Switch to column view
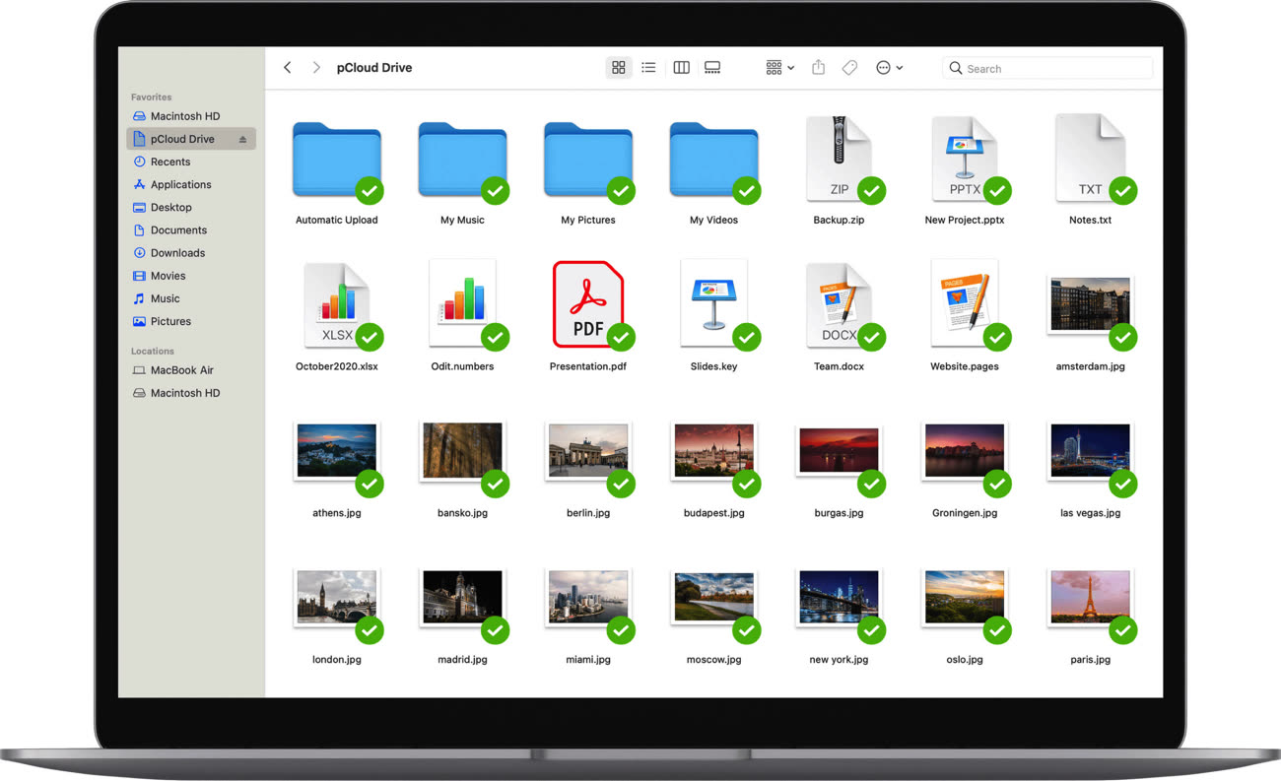The image size is (1281, 781). (x=681, y=68)
